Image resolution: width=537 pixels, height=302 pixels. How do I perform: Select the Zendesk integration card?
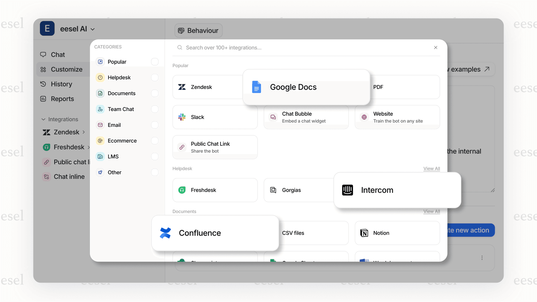click(x=208, y=87)
